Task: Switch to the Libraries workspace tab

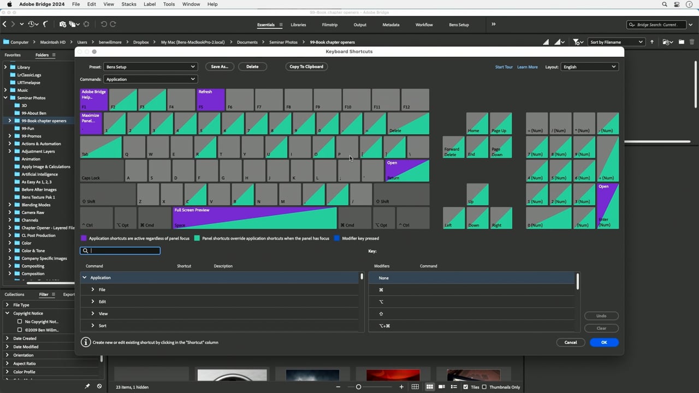Action: click(298, 25)
